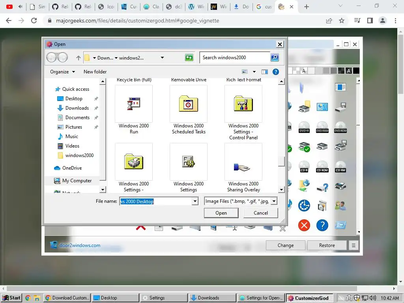Select the Windows 2000 Settings gear image
Screen dimensions: 404x303
point(189,162)
